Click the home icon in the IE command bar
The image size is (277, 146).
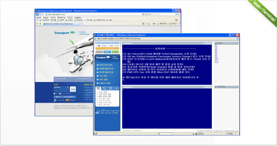tap(143, 24)
